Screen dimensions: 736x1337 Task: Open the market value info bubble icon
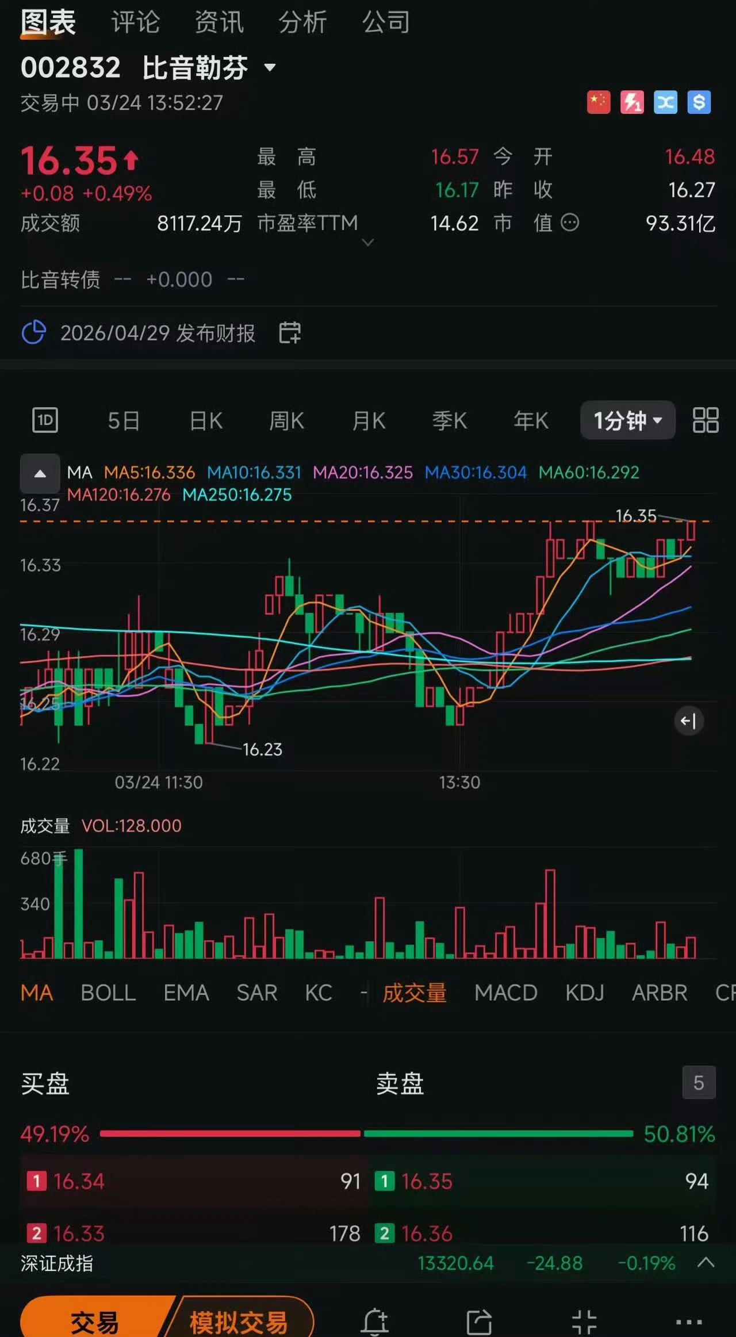pyautogui.click(x=570, y=222)
